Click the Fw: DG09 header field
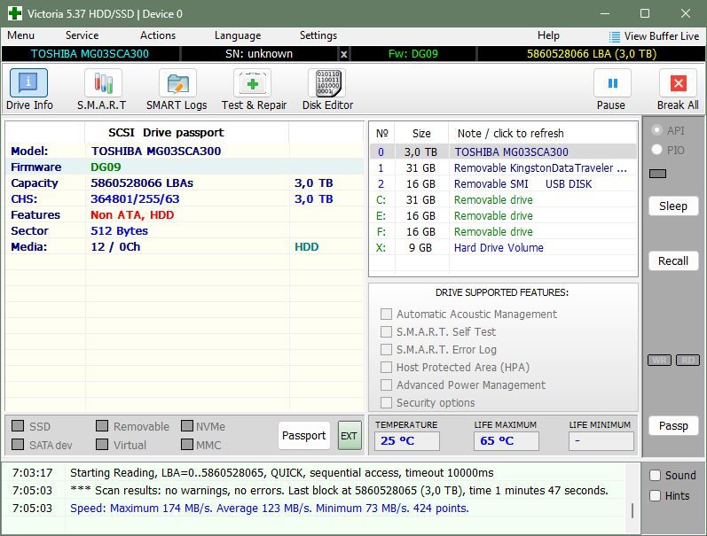Screen dimensions: 707x536 point(413,54)
